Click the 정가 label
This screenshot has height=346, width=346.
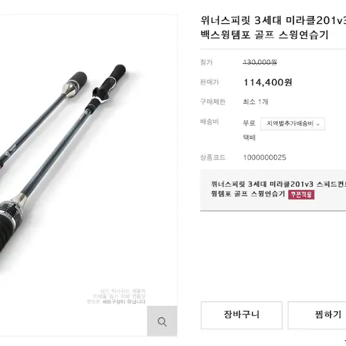[x=206, y=62]
